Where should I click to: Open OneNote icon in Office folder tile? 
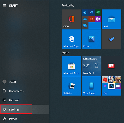tap(98, 19)
